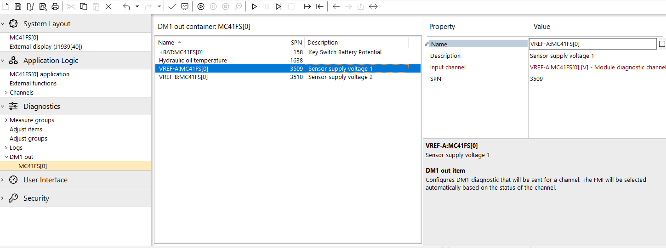Click the double-headed horizontal arrow icon
This screenshot has width=666, height=248.
click(x=373, y=6)
